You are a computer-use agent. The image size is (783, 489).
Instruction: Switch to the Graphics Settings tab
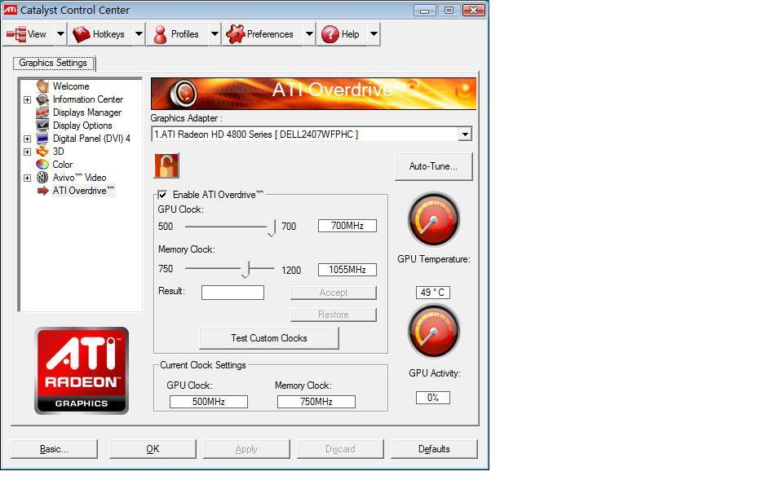click(x=53, y=63)
